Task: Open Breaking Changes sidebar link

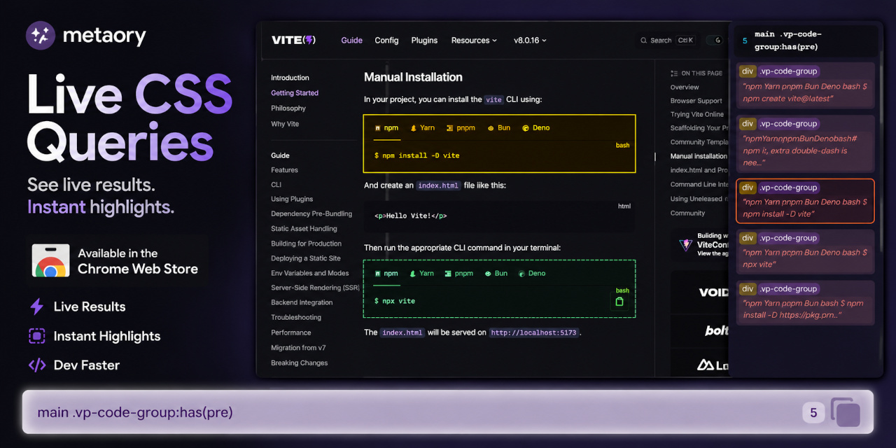Action: [x=299, y=363]
